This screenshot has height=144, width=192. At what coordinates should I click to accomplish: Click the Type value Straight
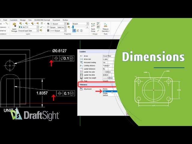tap(109, 81)
